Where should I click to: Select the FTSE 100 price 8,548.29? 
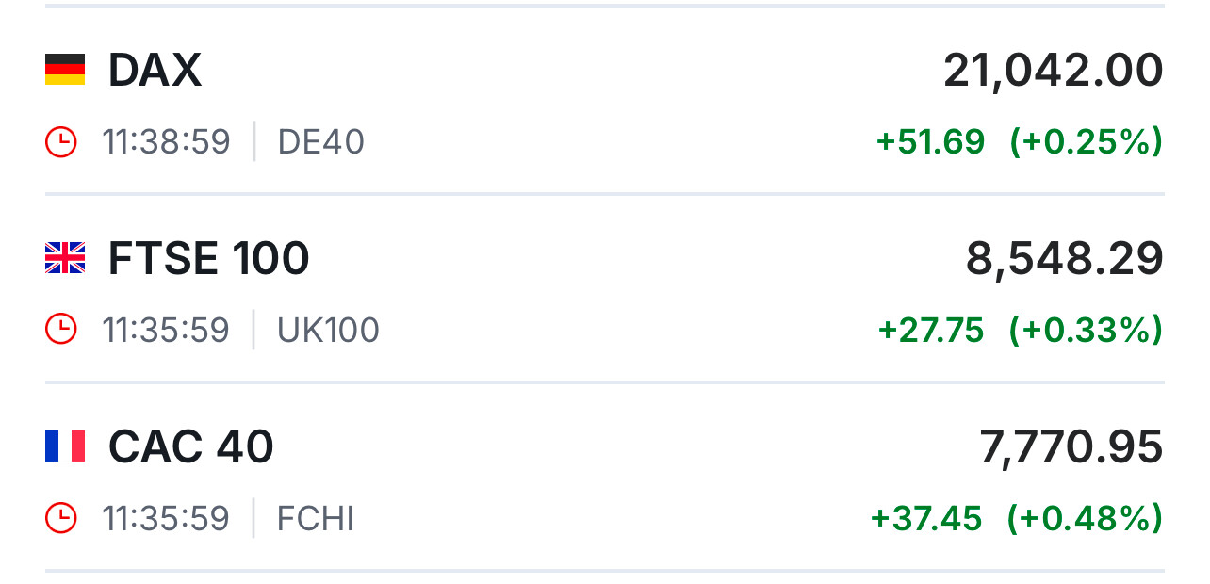click(x=1064, y=259)
